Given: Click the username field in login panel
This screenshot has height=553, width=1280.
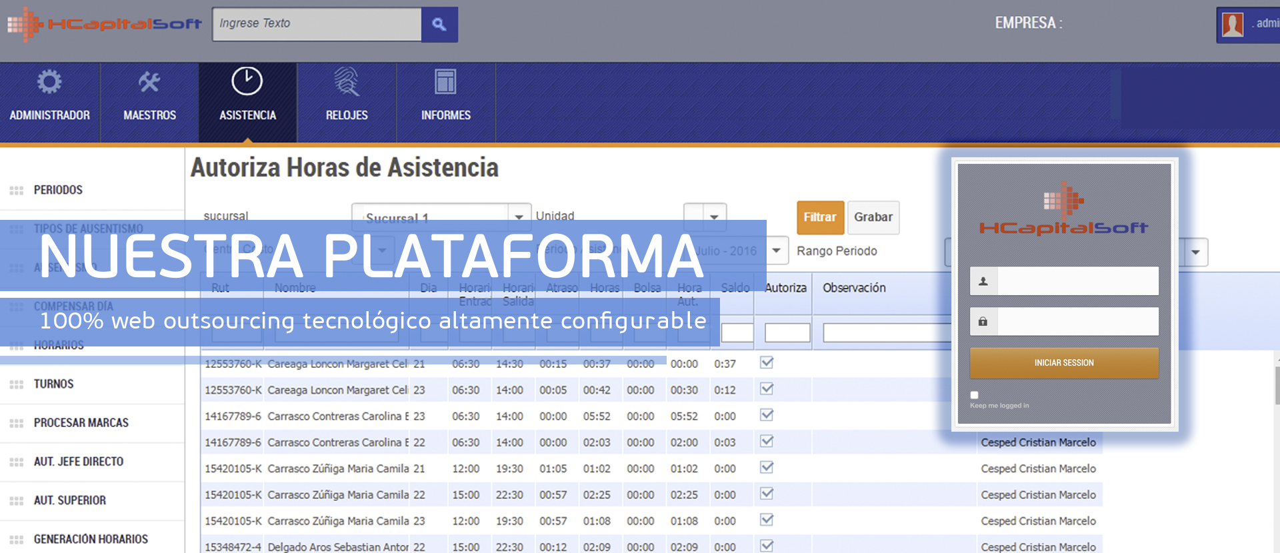Looking at the screenshot, I should [1077, 281].
